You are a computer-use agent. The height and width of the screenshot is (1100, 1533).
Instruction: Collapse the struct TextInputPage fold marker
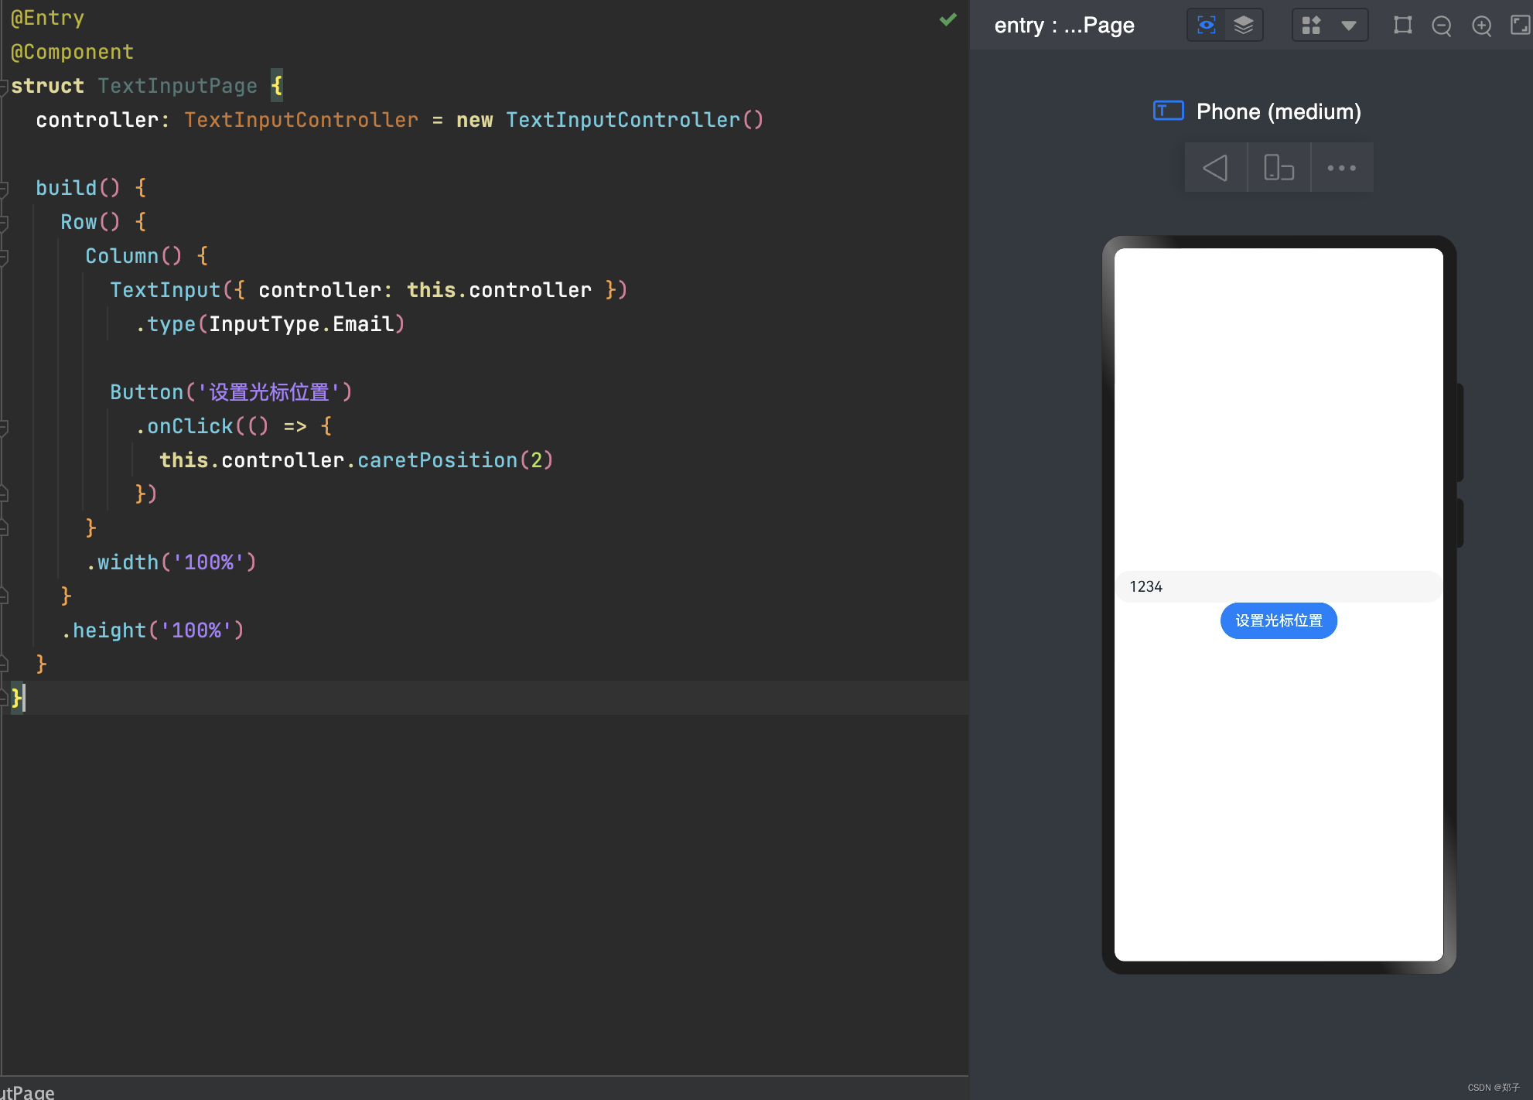4,86
